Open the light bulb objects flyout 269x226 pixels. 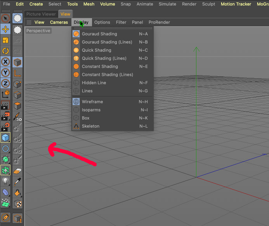pyautogui.click(x=5, y=181)
